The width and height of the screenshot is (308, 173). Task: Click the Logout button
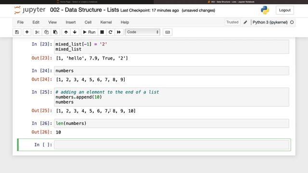pos(284,10)
